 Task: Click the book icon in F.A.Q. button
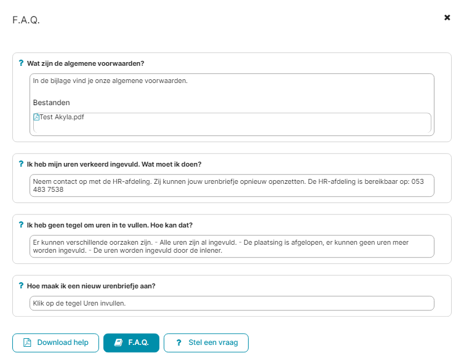[x=118, y=342]
